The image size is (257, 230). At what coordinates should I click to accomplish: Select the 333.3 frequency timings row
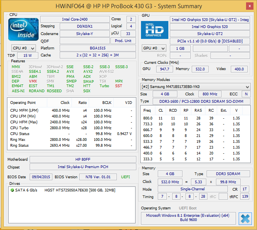[x=195, y=159]
